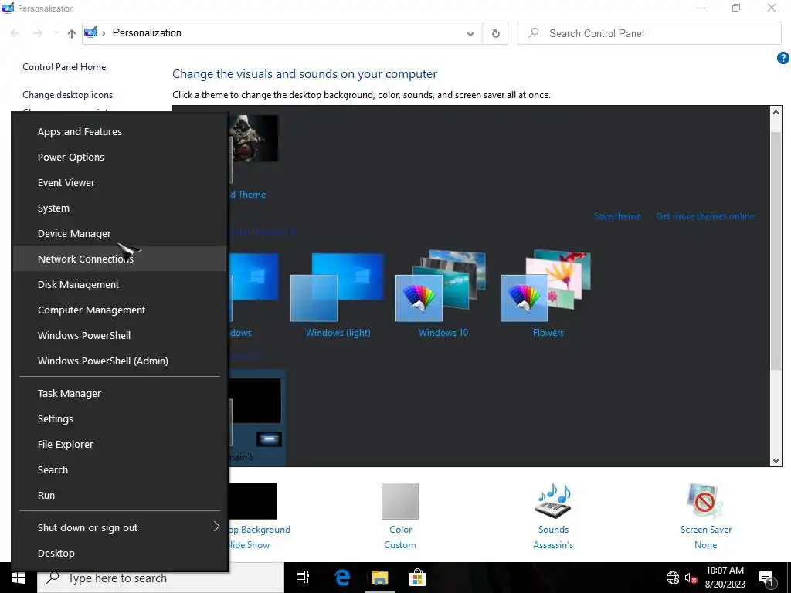Open the notification center icon

[x=767, y=578]
